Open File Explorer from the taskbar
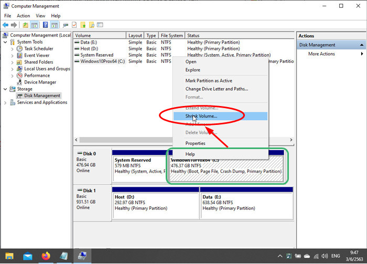 pyautogui.click(x=9, y=256)
